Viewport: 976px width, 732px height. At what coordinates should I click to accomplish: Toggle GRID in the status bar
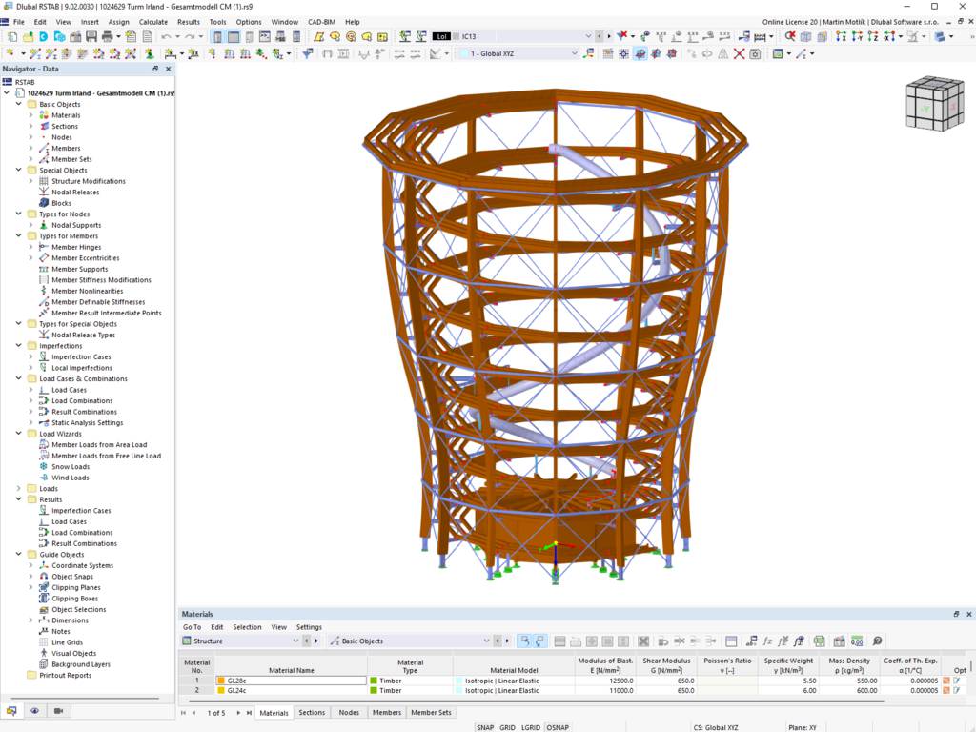(x=507, y=727)
